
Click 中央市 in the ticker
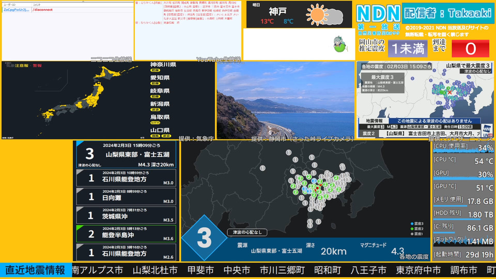237,270
